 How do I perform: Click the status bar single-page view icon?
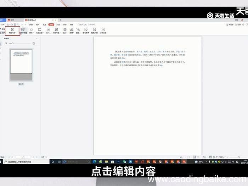(195, 157)
